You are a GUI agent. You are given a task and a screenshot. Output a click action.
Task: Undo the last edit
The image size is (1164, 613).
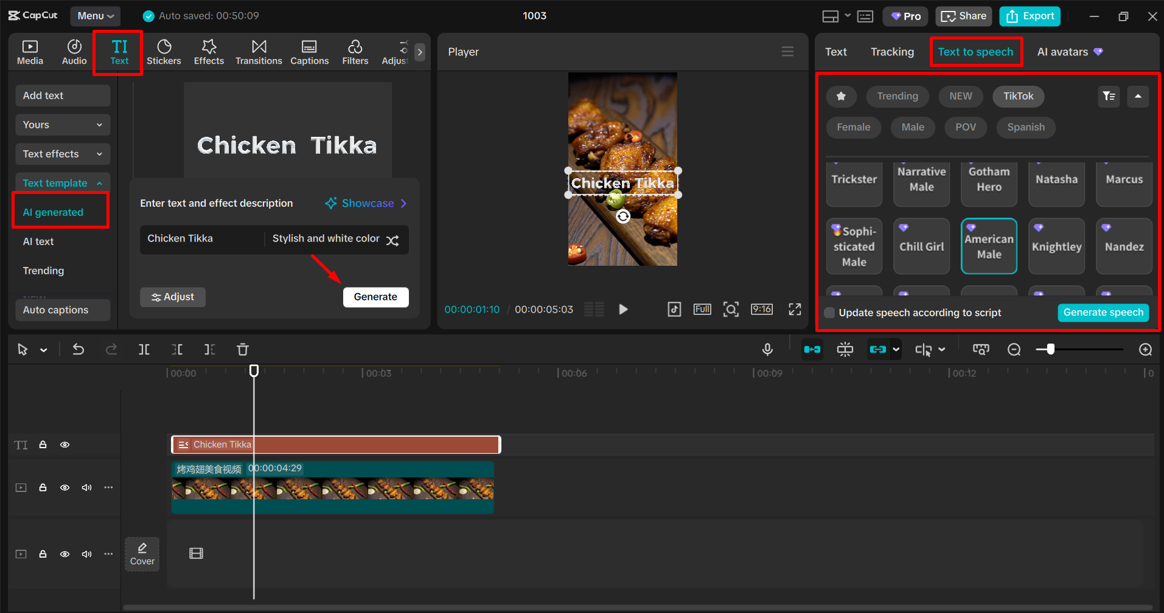pos(78,349)
